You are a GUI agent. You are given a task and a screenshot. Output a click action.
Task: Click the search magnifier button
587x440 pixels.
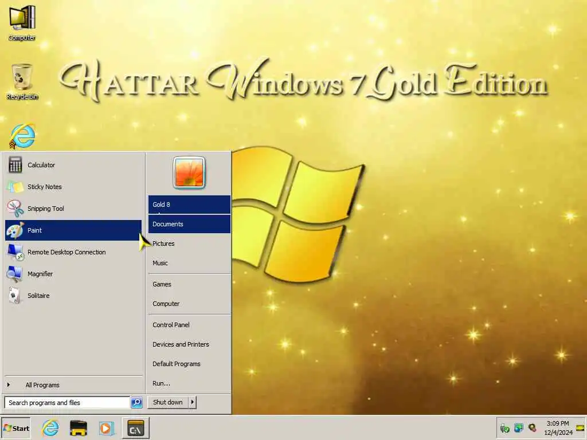136,403
